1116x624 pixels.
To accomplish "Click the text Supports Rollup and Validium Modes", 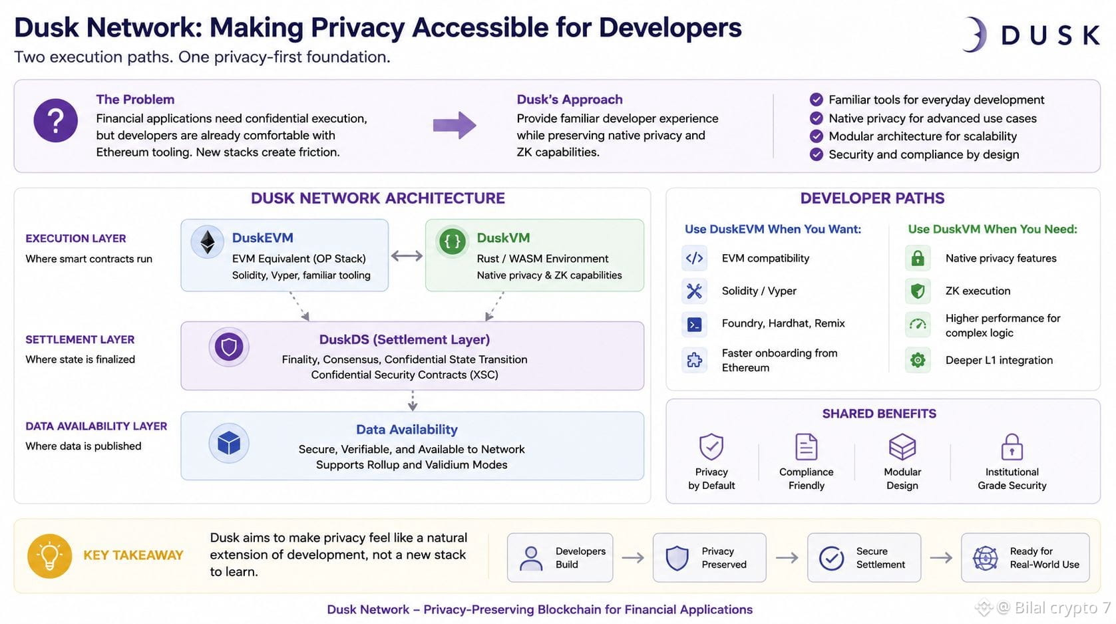I will 411,464.
